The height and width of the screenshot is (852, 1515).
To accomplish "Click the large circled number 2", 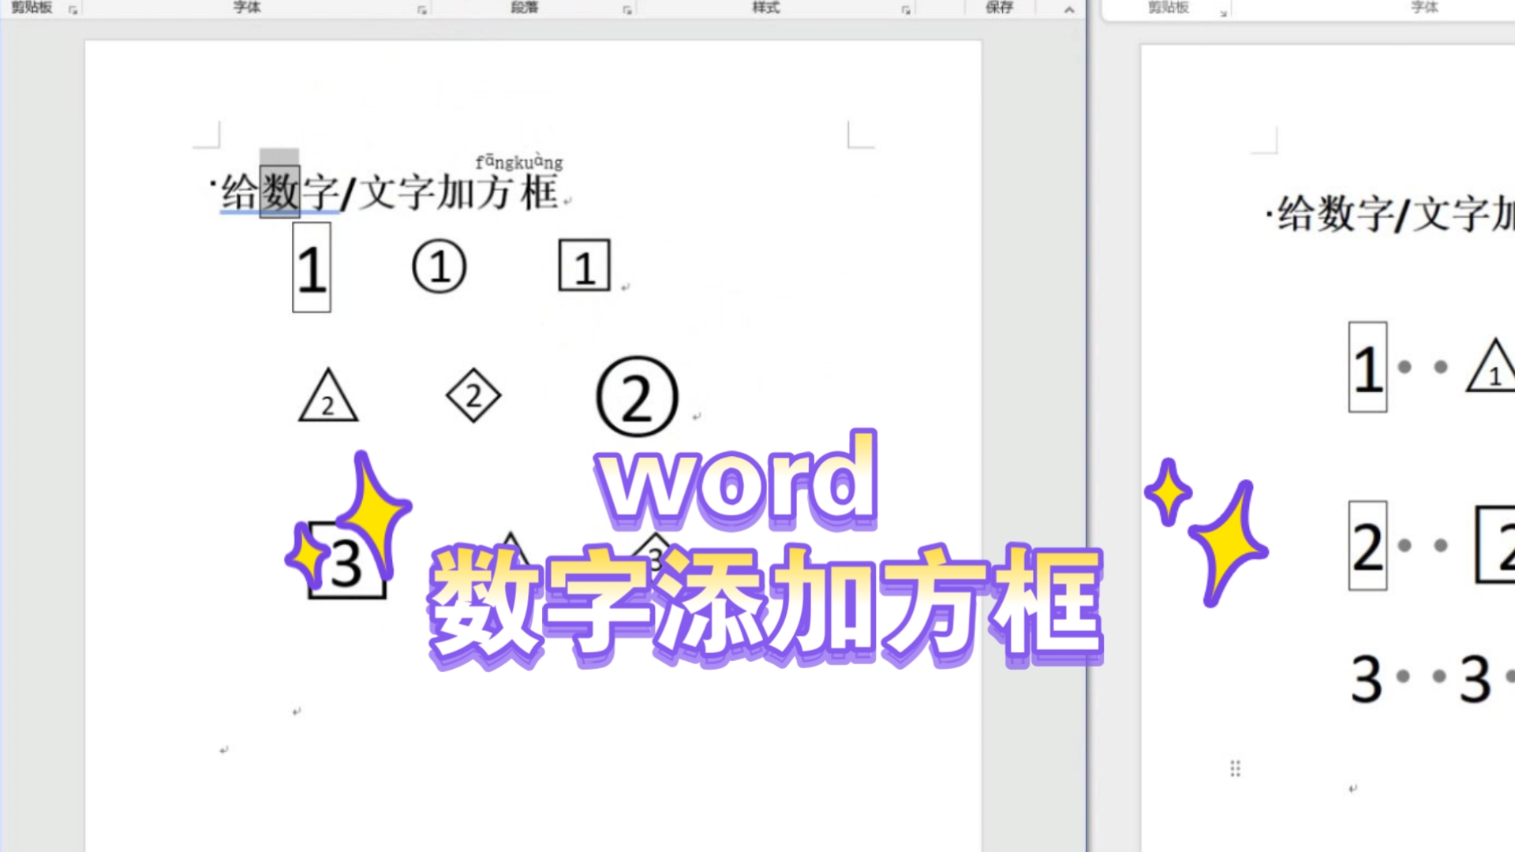I will click(x=637, y=397).
